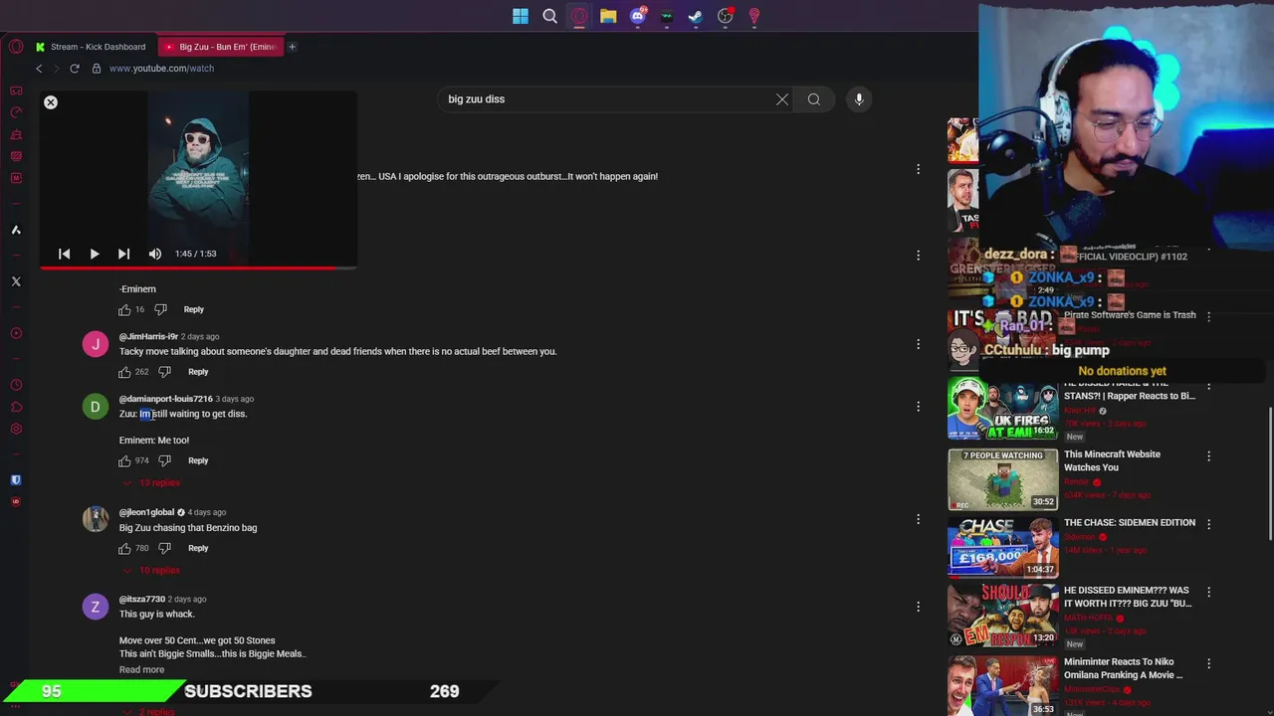The width and height of the screenshot is (1274, 716).
Task: Open 'This Minecraft Website Watches You' thumbnail
Action: (1002, 479)
